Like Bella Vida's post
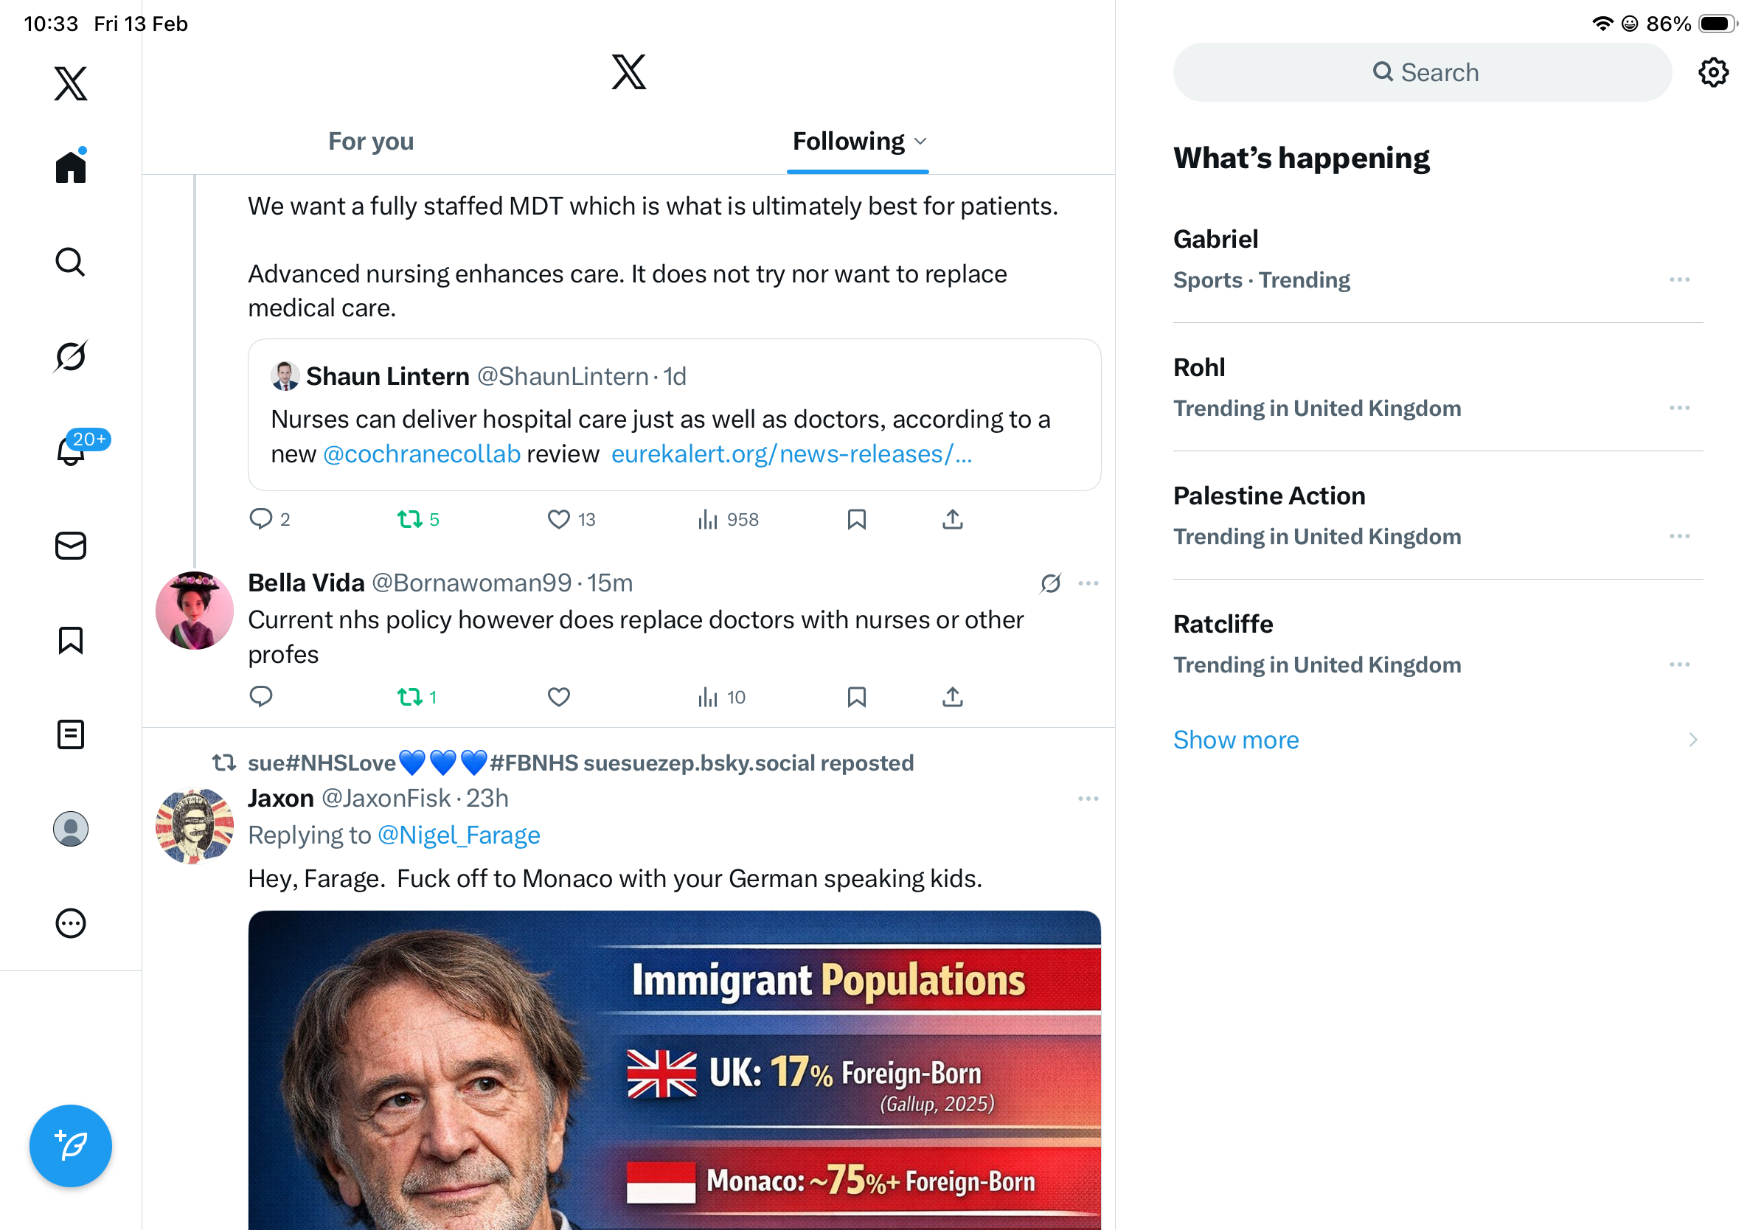This screenshot has width=1761, height=1230. pyautogui.click(x=558, y=697)
